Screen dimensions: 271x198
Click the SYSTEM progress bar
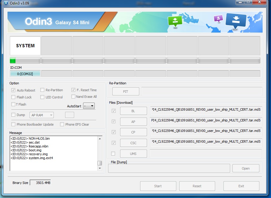pyautogui.click(x=25, y=60)
